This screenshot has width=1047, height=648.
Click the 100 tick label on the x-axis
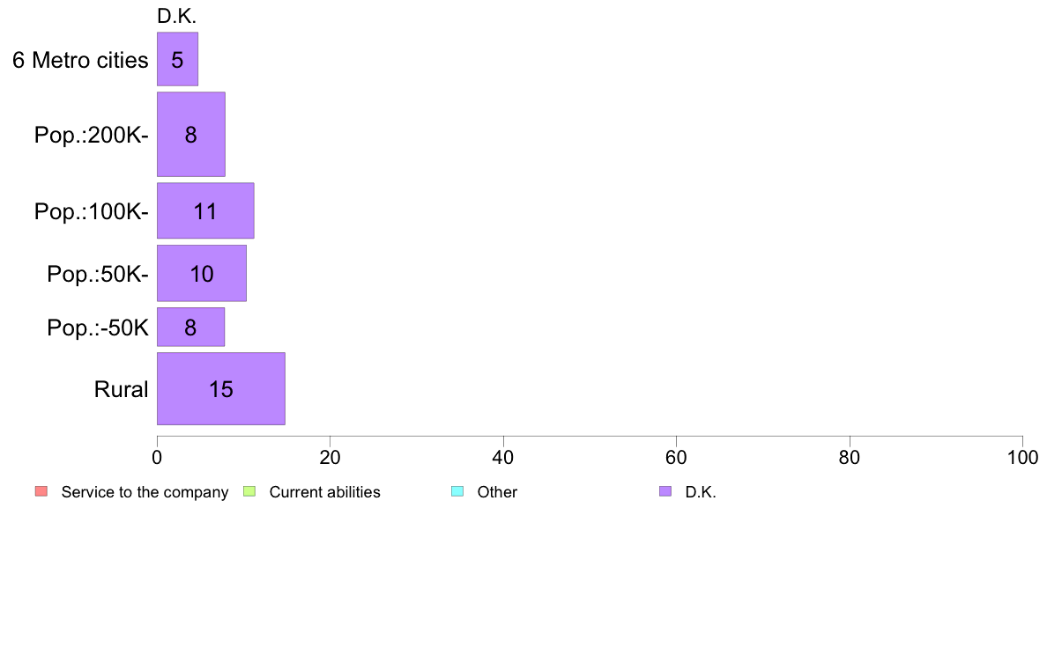1021,458
